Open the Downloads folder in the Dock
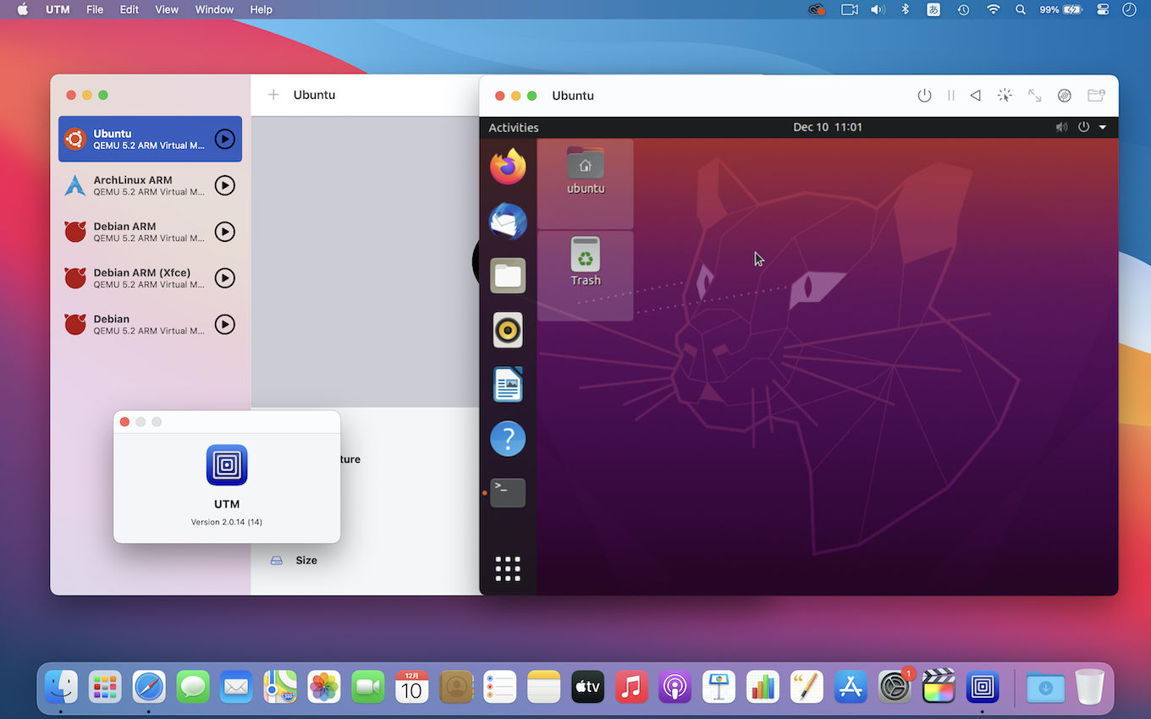 (x=1045, y=687)
